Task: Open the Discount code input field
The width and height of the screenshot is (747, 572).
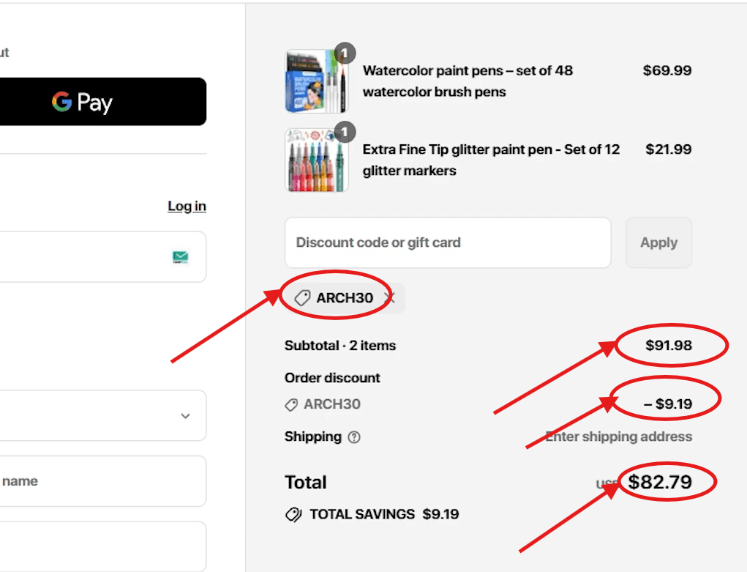Action: [448, 242]
